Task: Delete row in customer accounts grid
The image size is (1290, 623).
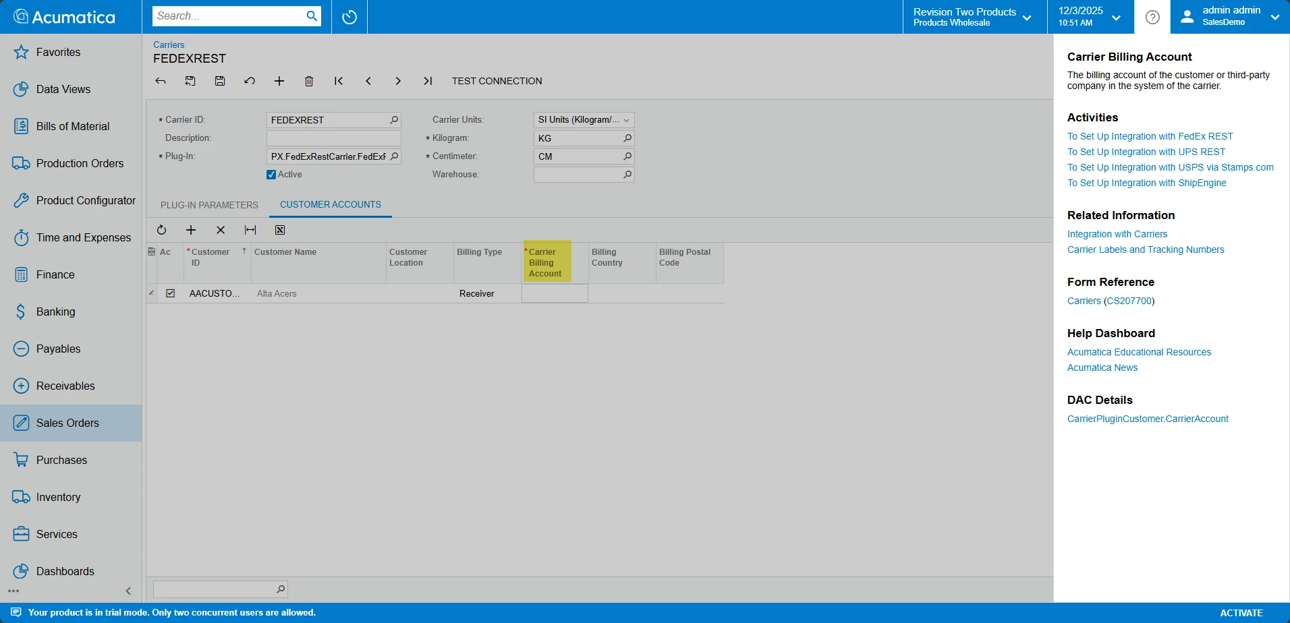Action: click(x=221, y=230)
